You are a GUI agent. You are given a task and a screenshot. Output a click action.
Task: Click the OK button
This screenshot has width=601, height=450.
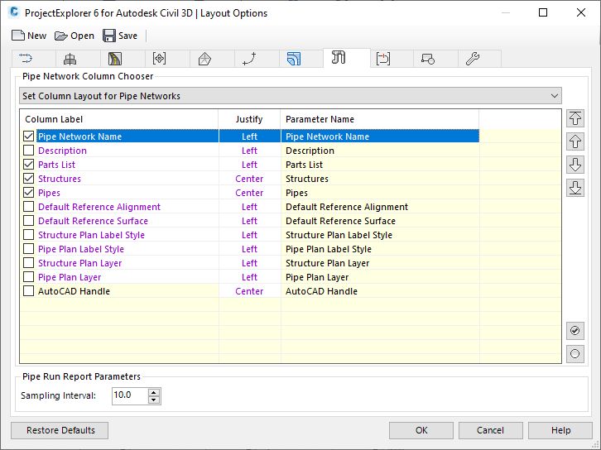point(421,430)
